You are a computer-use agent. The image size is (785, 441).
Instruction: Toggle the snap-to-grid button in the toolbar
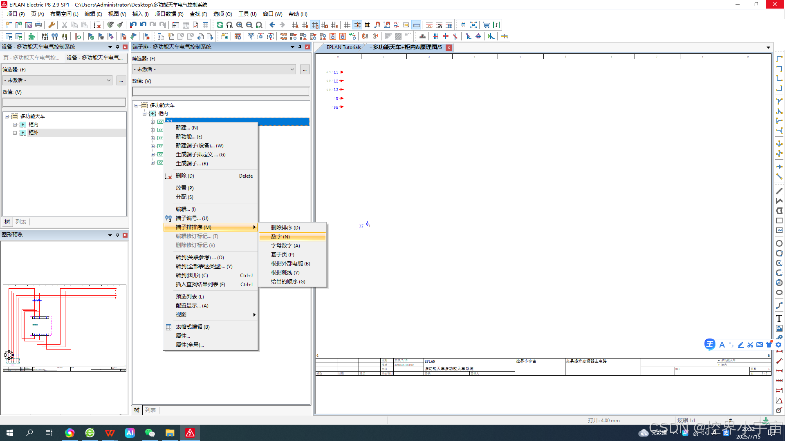357,25
